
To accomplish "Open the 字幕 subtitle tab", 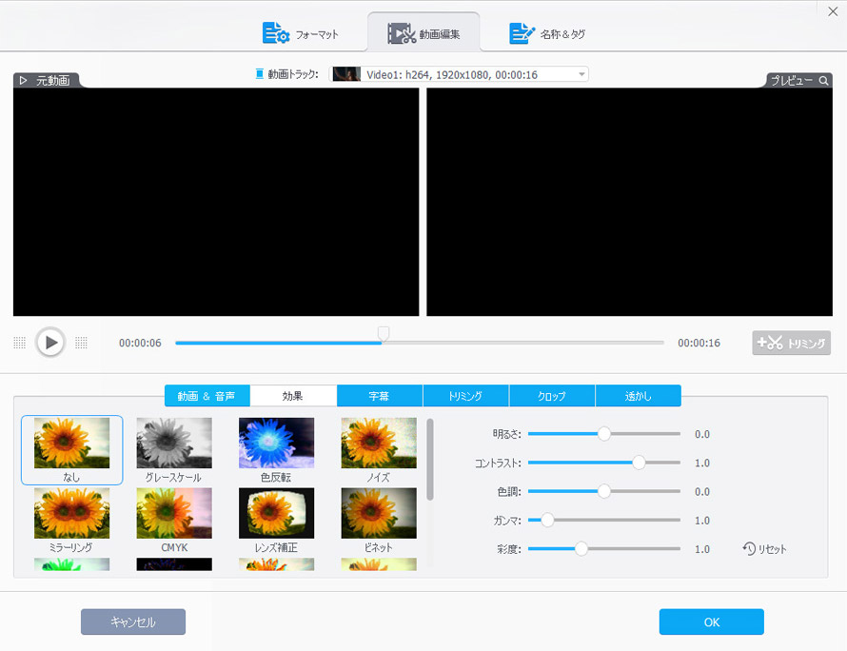I will point(380,396).
